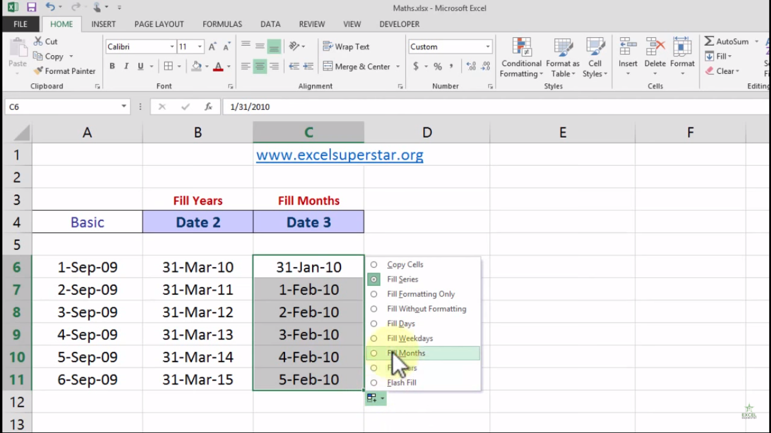Open Cell Styles gallery

[595, 58]
